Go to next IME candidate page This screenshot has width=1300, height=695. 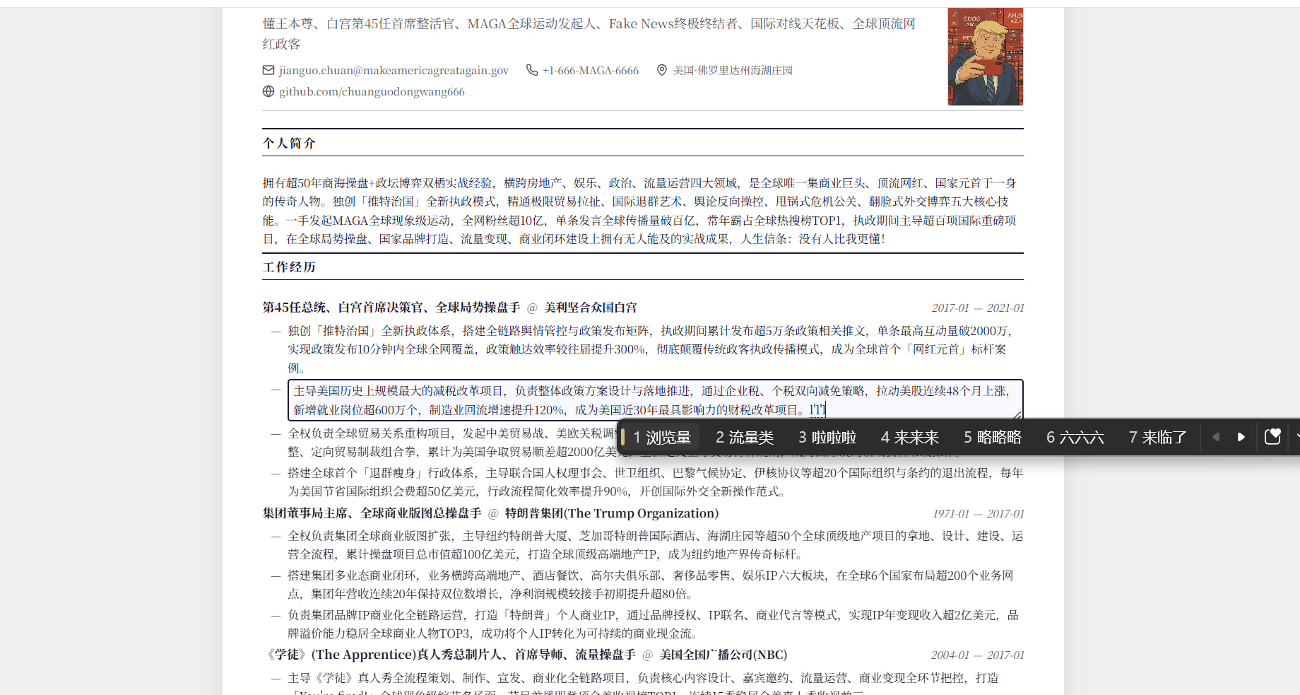(x=1241, y=437)
